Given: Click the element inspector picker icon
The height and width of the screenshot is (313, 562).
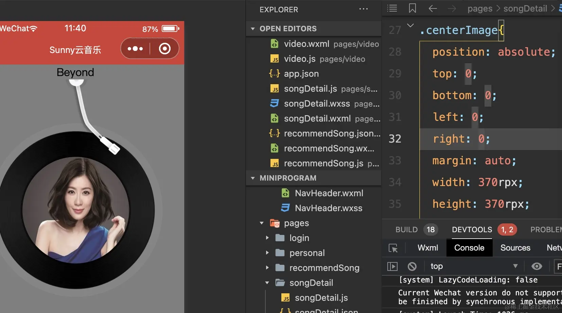Looking at the screenshot, I should point(393,248).
